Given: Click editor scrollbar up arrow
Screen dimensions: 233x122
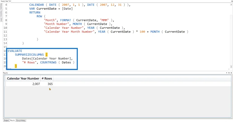Looking at the screenshot, I should pyautogui.click(x=231, y=5).
